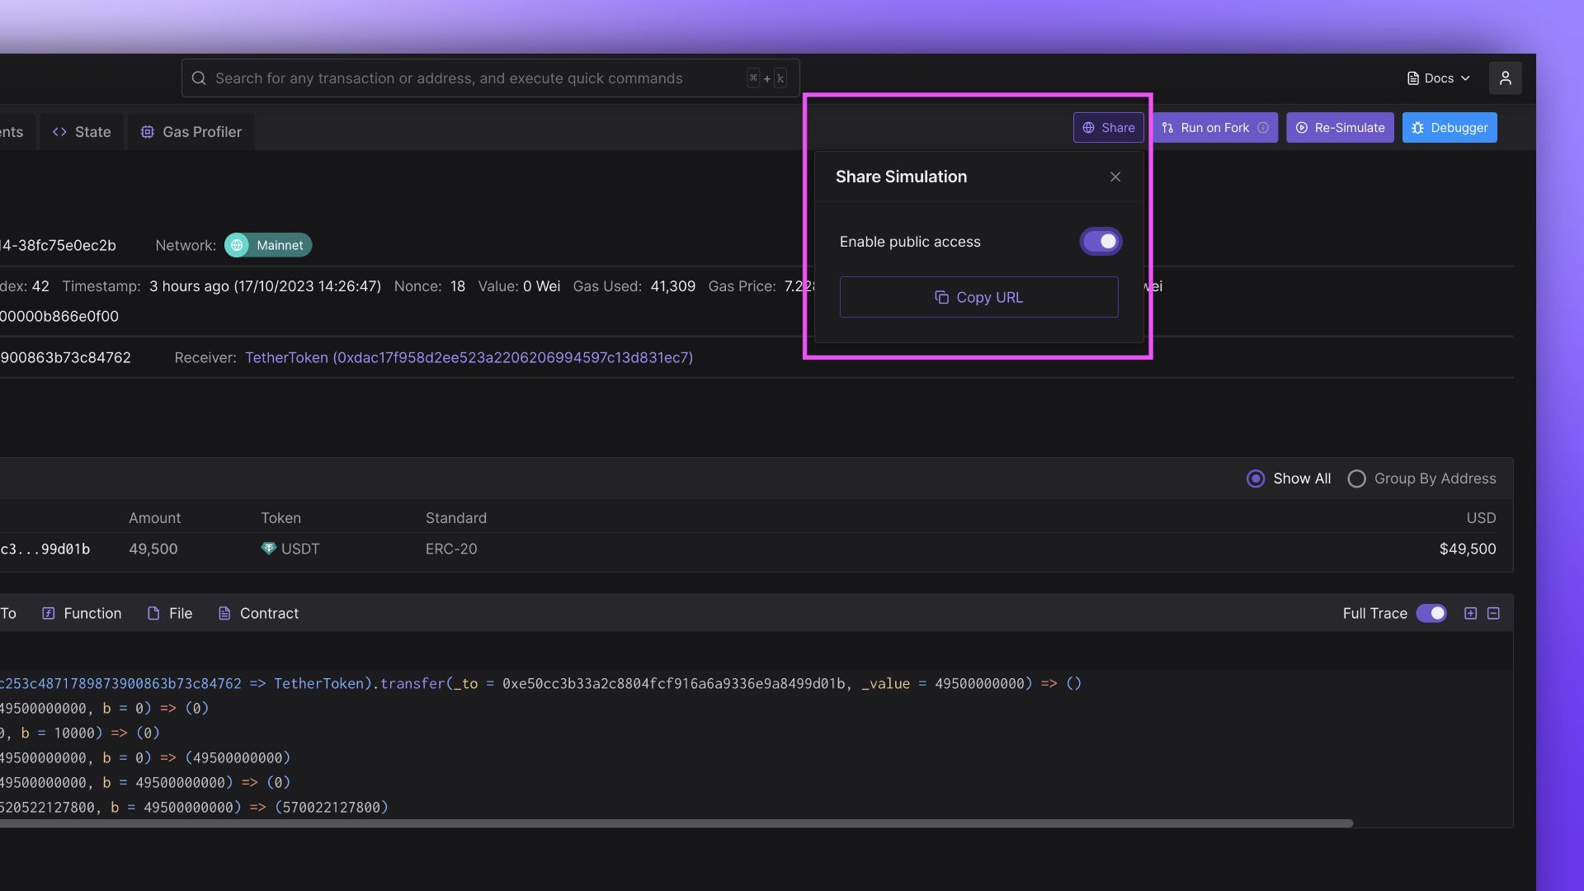Select Group By Address radio option
1584x891 pixels.
click(1357, 478)
